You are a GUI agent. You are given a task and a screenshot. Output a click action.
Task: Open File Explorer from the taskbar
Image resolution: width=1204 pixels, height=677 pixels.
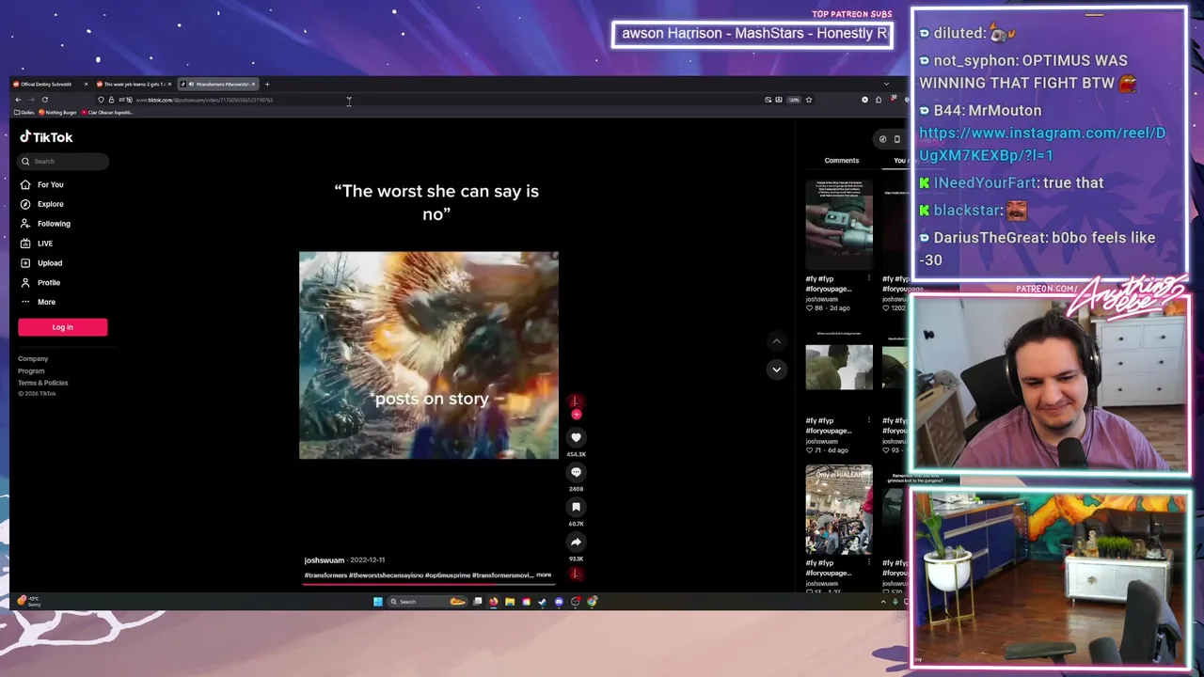(x=510, y=602)
